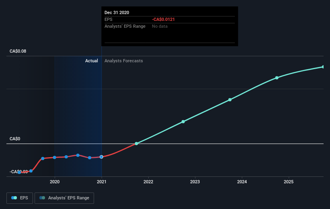The width and height of the screenshot is (330, 209).
Task: Click the 2024 x-axis label
Action: (242, 182)
